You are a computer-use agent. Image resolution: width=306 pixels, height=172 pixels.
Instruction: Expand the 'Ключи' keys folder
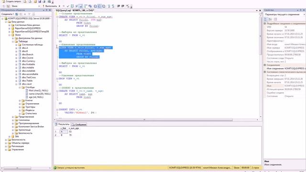tap(20, 100)
